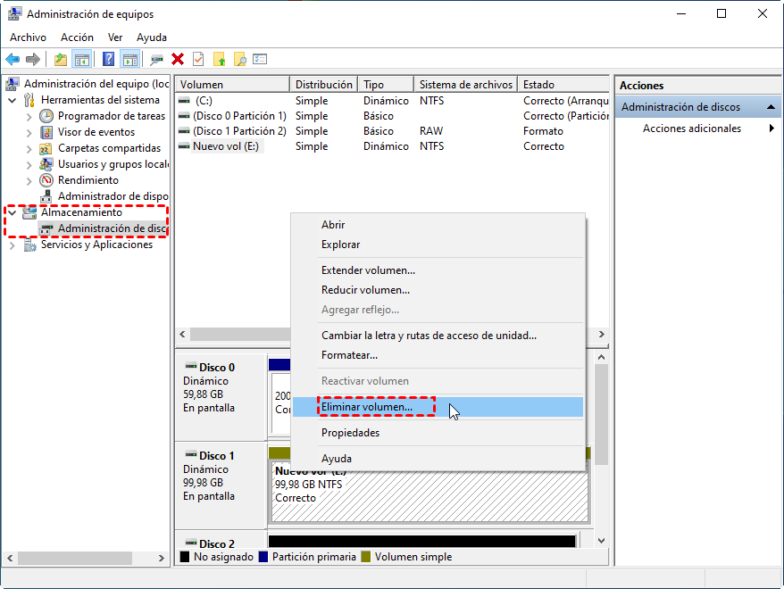Click the Programador de tareas clock icon
Viewport: 784px width, 589px height.
point(46,116)
